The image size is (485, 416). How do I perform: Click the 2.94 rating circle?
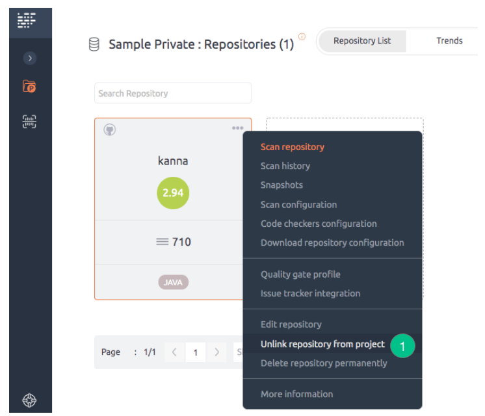[x=173, y=193]
